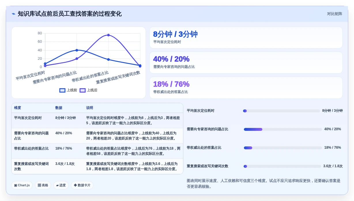This screenshot has width=354, height=201.
Task: Select the 表格 tag chip
Action: (43, 185)
